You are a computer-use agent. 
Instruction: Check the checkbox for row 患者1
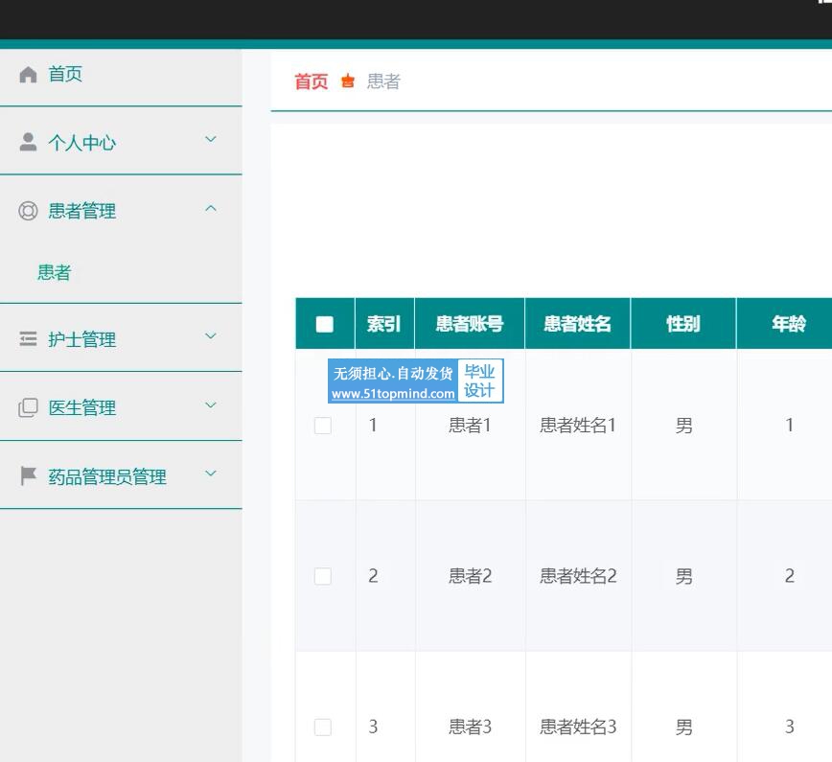click(323, 426)
